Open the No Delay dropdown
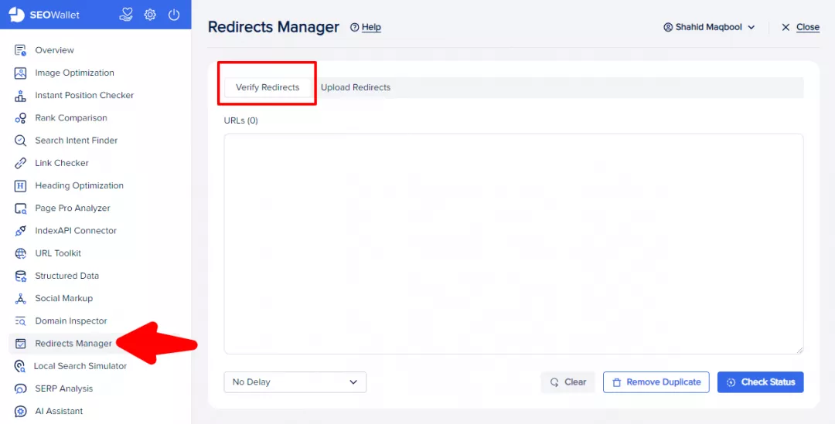Viewport: 835px width, 424px height. tap(295, 382)
